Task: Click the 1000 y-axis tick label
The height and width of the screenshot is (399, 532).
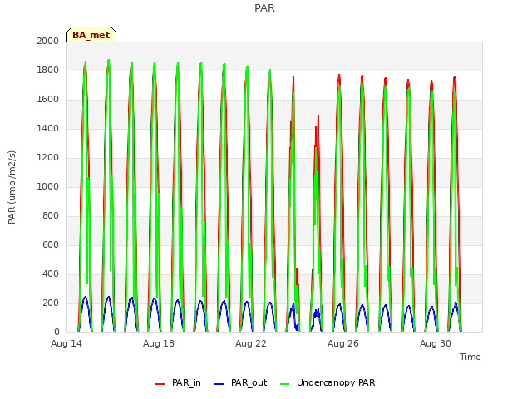Action: click(48, 186)
